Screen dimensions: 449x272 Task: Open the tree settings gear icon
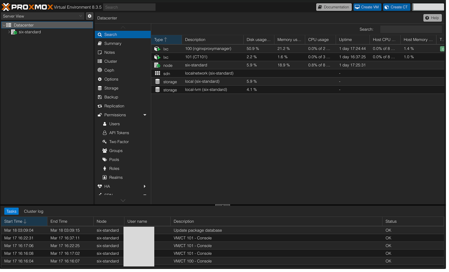90,16
